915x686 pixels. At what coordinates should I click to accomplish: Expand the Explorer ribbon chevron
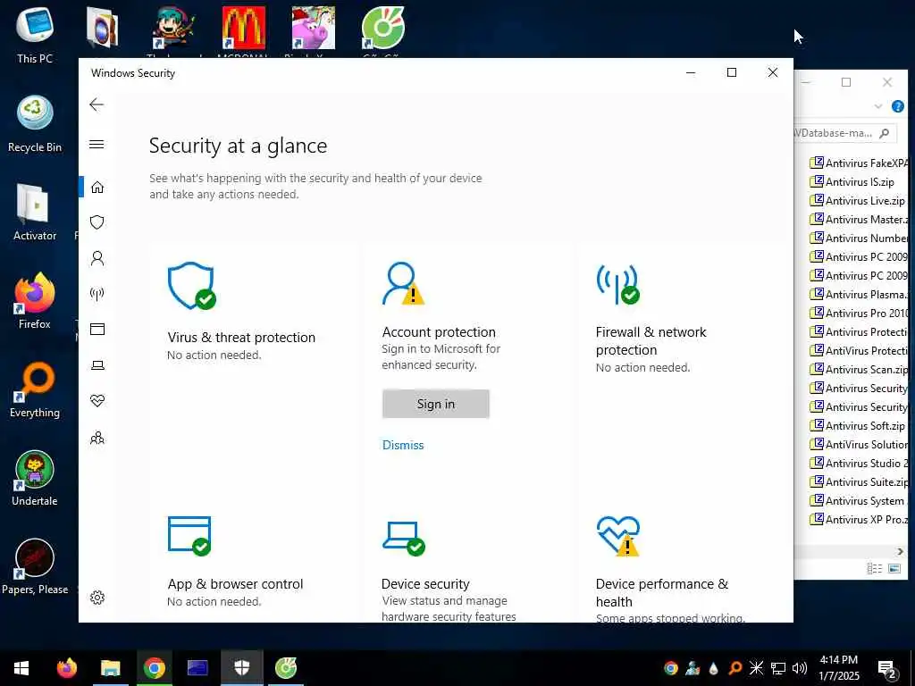[878, 106]
